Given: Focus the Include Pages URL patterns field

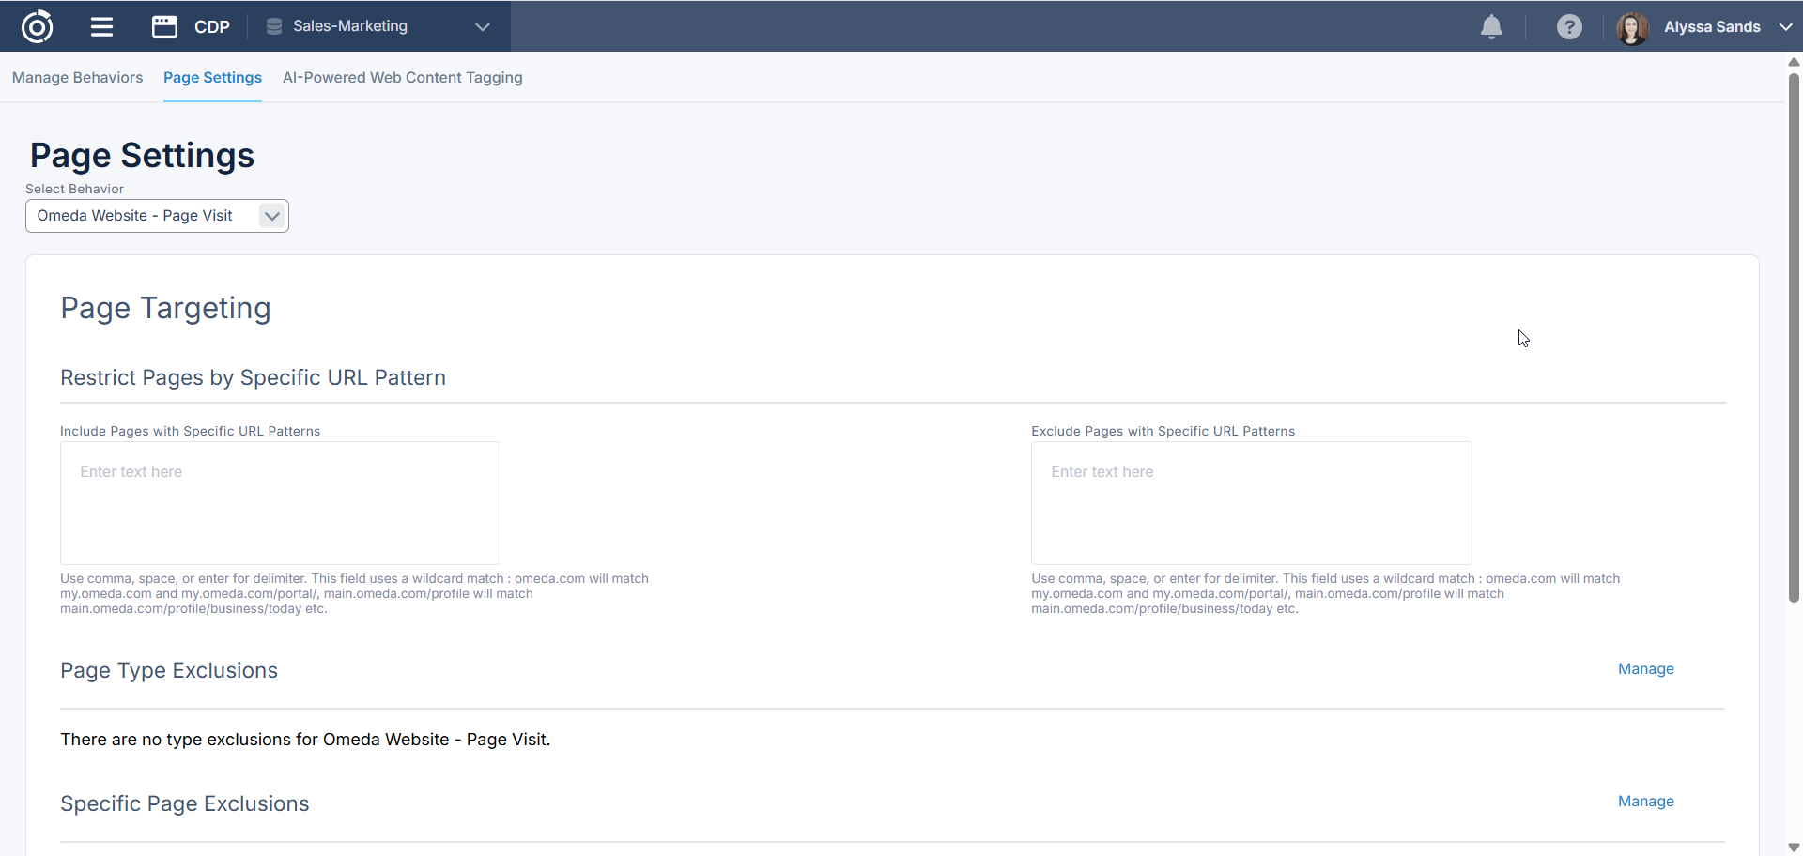Looking at the screenshot, I should tap(280, 503).
